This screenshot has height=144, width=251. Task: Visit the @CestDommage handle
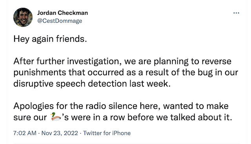click(x=60, y=21)
